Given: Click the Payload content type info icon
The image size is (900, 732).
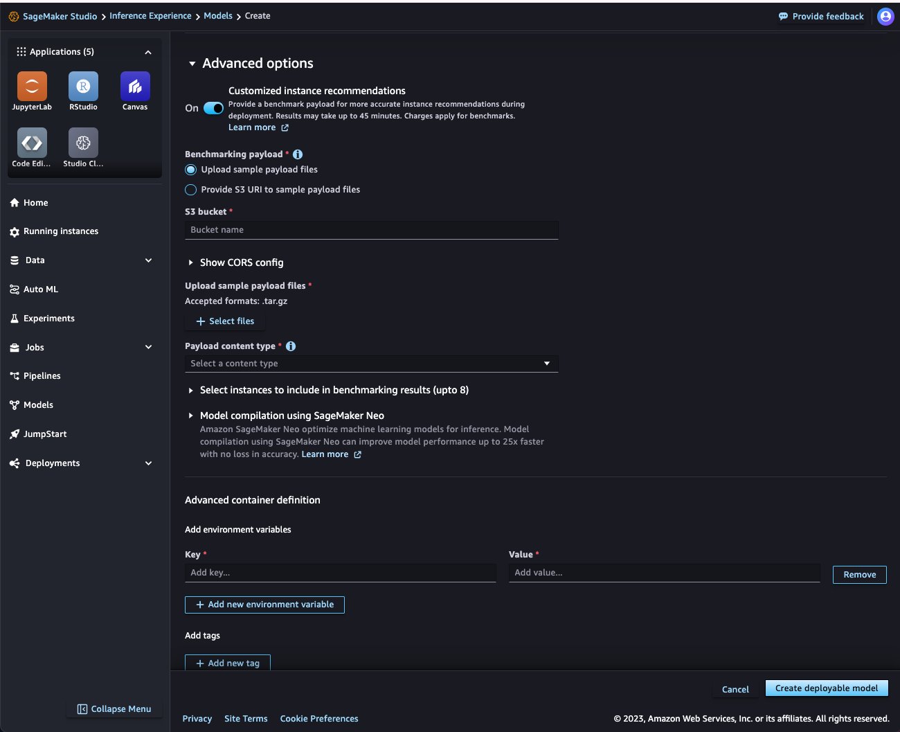Looking at the screenshot, I should click(291, 346).
